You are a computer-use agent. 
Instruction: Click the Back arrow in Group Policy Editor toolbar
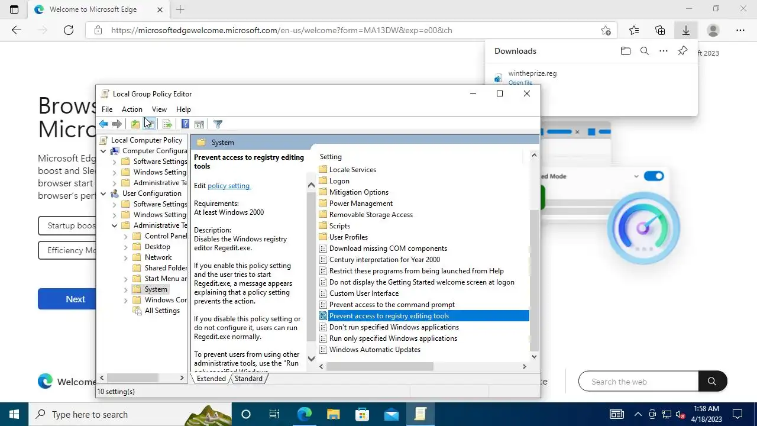(x=103, y=124)
